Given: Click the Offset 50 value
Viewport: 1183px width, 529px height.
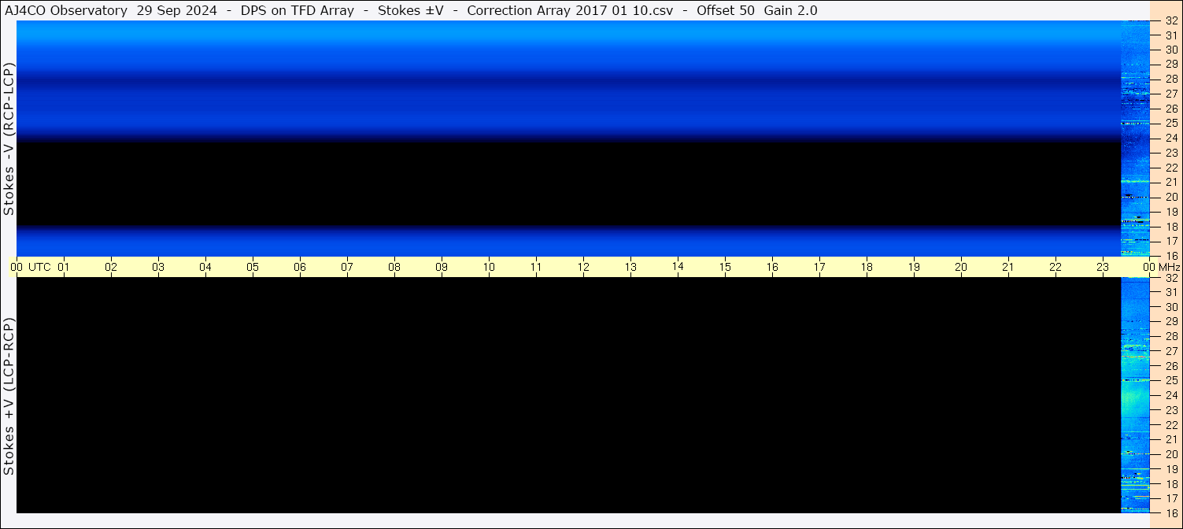Looking at the screenshot, I should click(726, 10).
